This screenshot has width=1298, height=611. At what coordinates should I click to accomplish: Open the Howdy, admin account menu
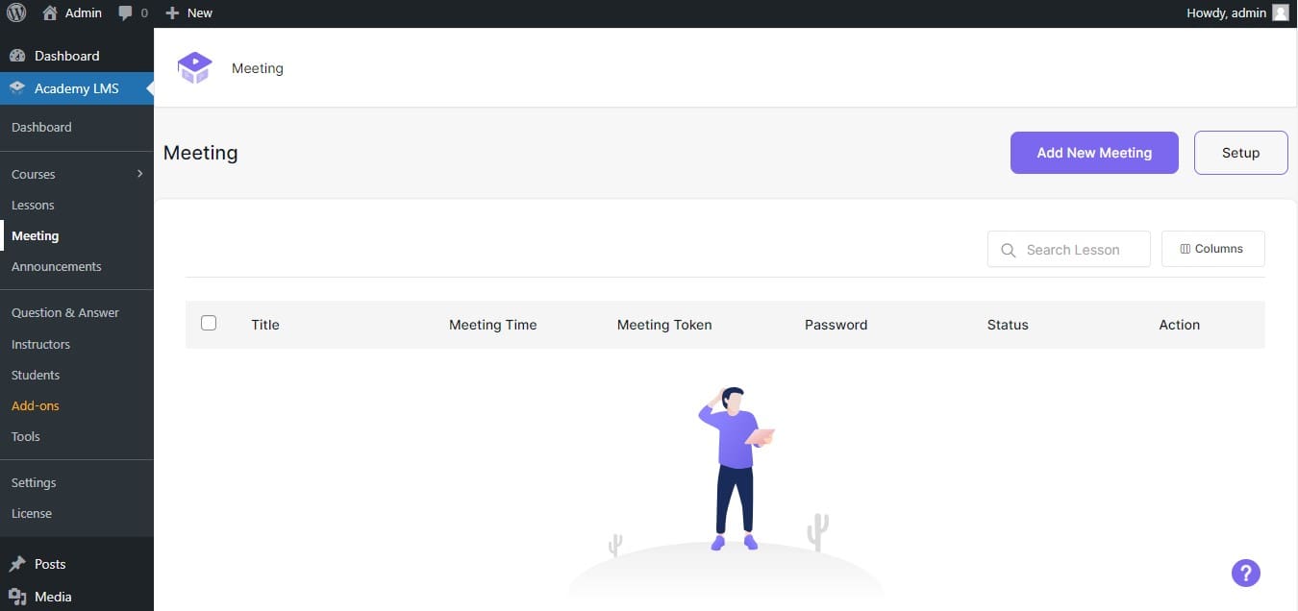coord(1226,13)
